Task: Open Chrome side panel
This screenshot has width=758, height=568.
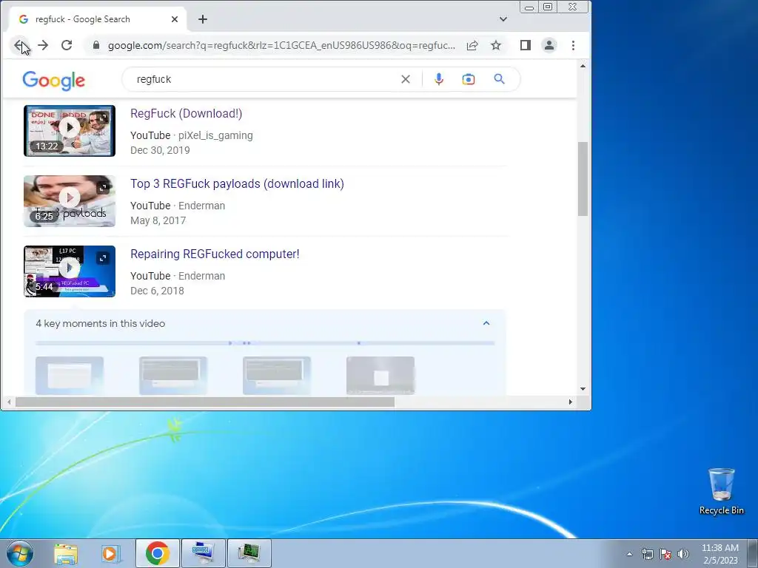Action: tap(526, 45)
